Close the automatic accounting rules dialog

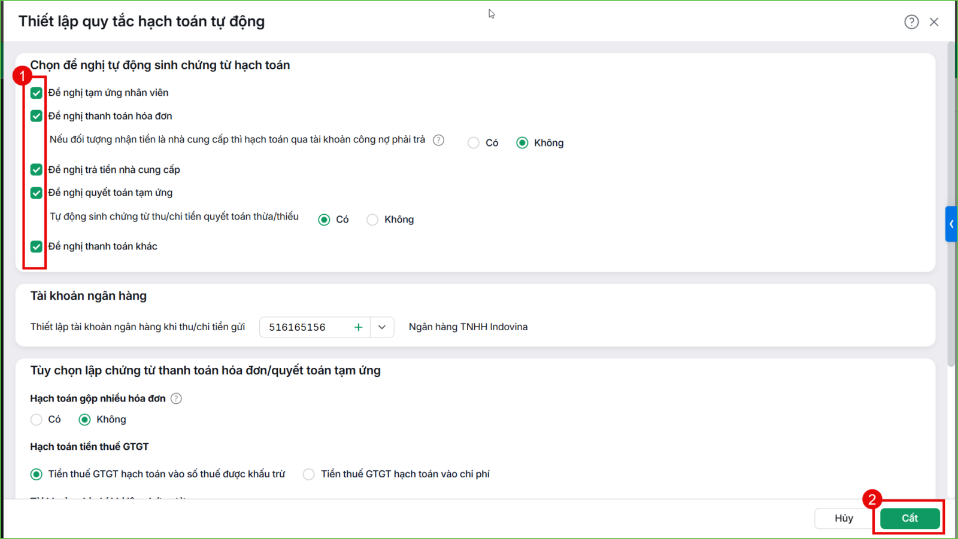[x=934, y=22]
